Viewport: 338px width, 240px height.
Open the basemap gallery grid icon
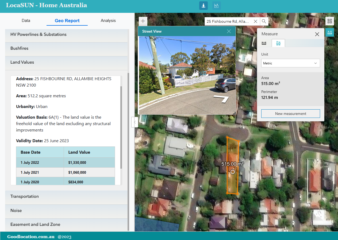coord(330,21)
